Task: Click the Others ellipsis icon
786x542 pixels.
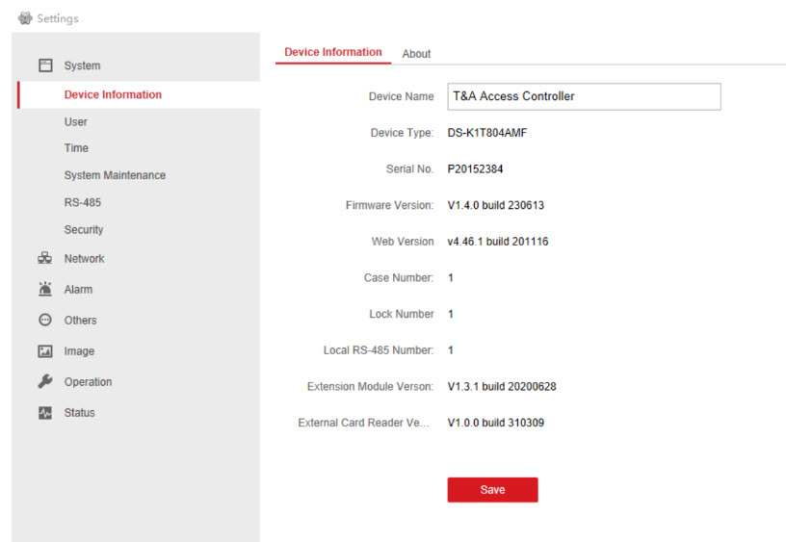Action: [44, 320]
